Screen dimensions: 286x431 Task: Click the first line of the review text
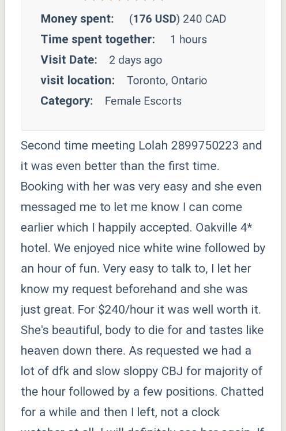(141, 146)
